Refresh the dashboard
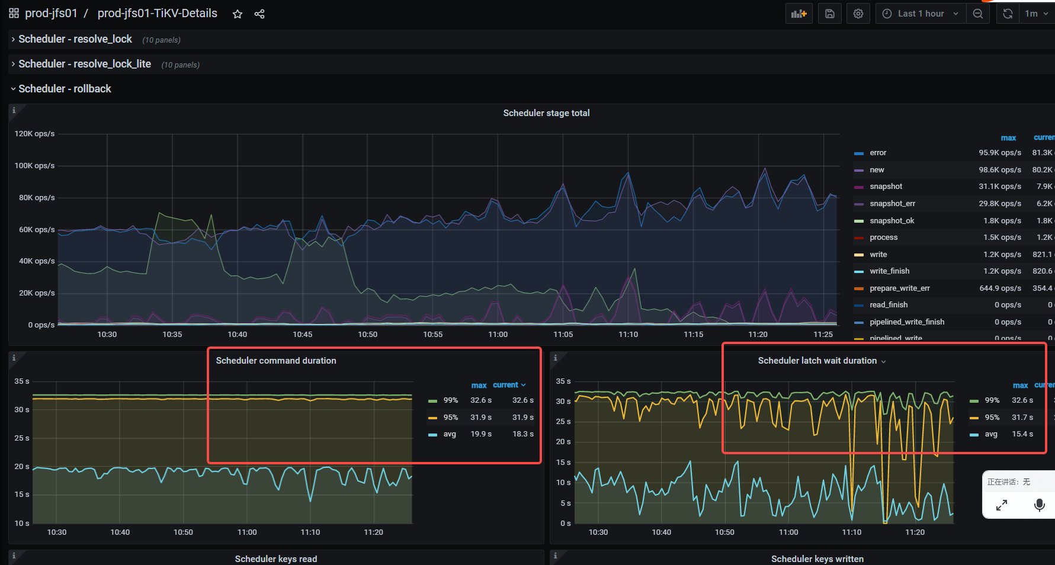This screenshot has width=1055, height=565. pyautogui.click(x=1008, y=14)
